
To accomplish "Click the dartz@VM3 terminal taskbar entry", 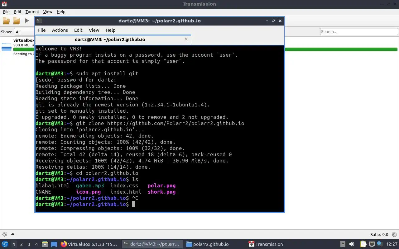I will point(151,244).
